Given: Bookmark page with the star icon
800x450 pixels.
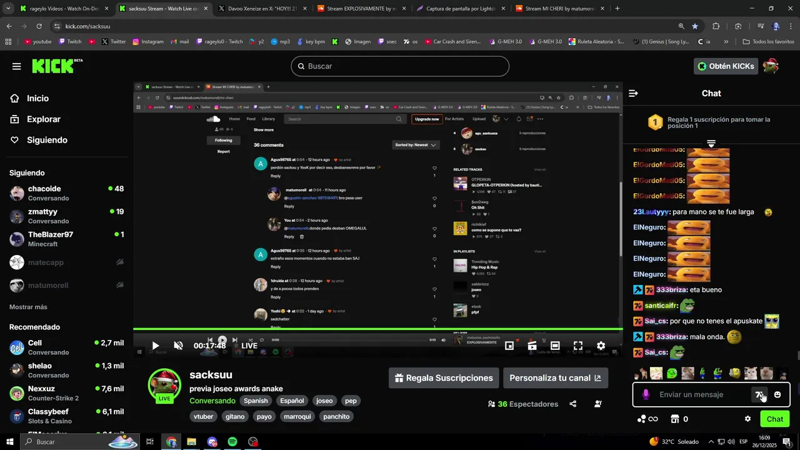Looking at the screenshot, I should pyautogui.click(x=695, y=26).
